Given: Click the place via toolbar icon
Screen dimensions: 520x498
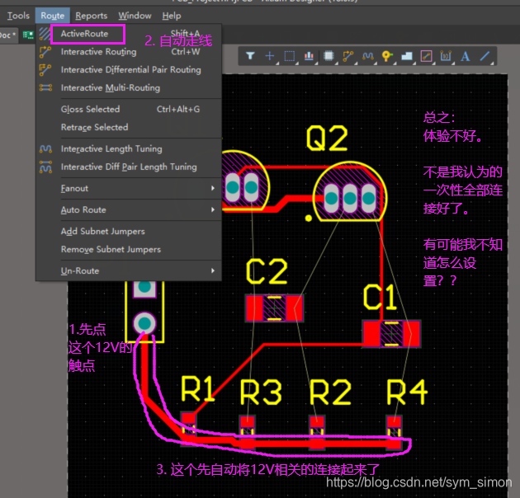Looking at the screenshot, I should pos(386,56).
